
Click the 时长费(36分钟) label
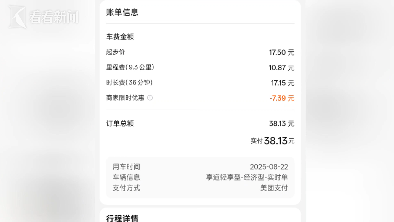coord(130,83)
